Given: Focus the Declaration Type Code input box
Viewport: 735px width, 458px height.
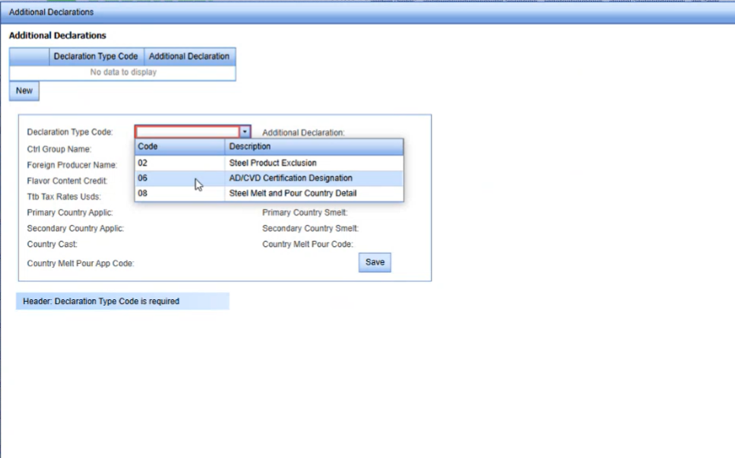Looking at the screenshot, I should click(187, 132).
